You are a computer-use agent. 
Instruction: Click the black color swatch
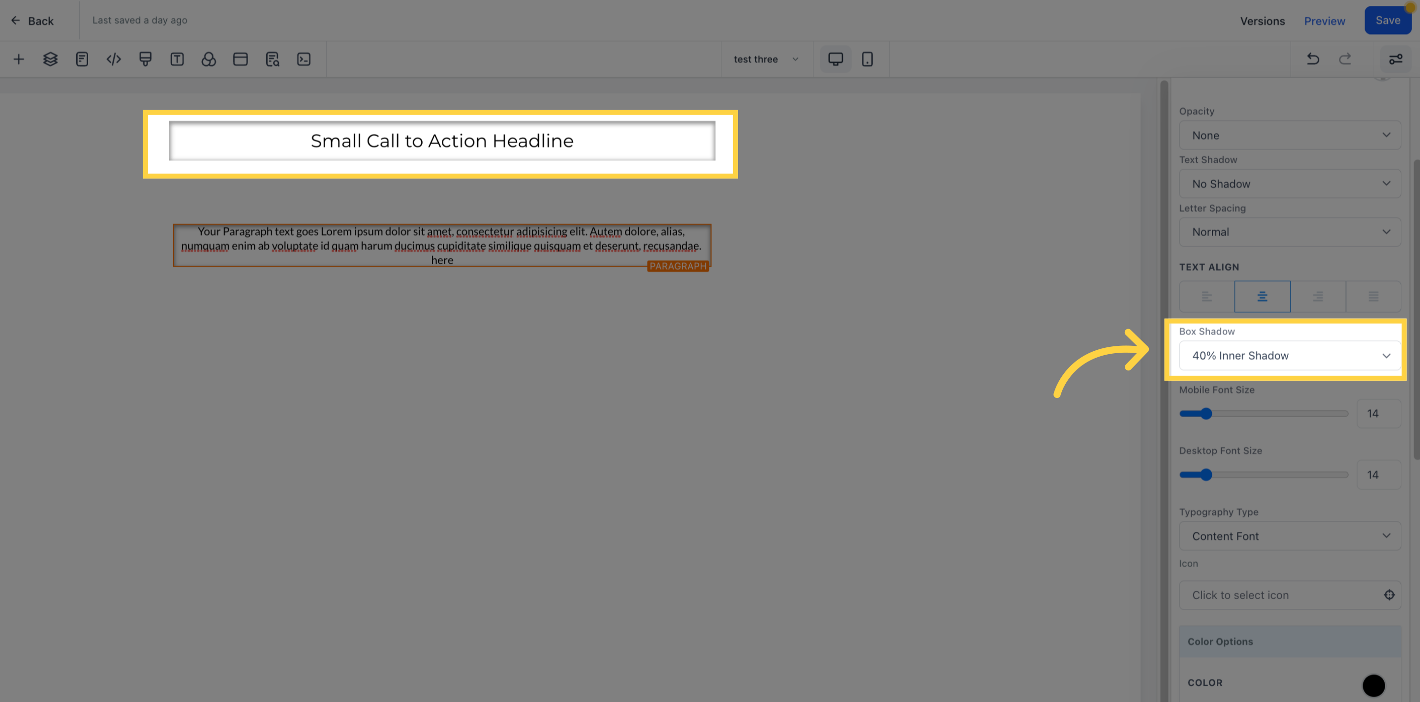(x=1373, y=685)
